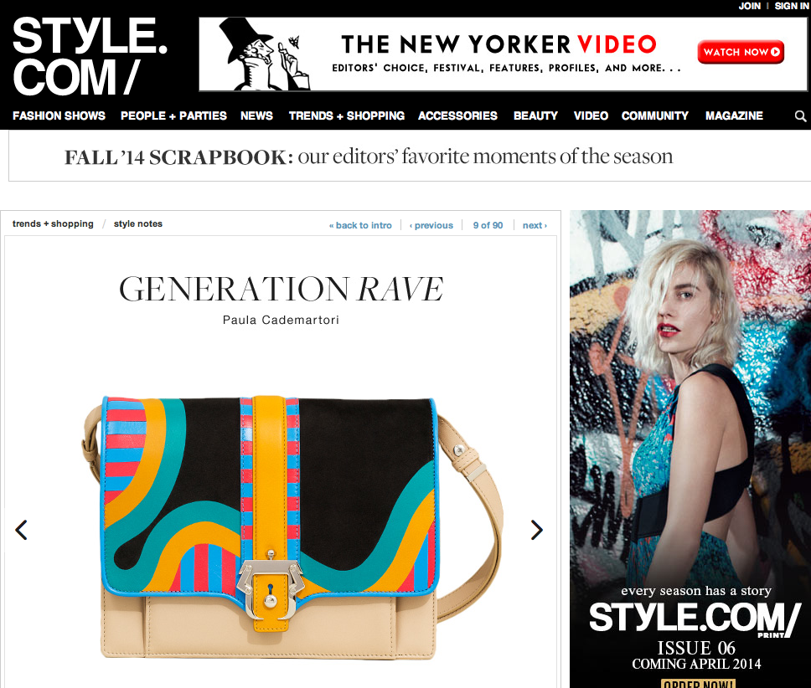Click the Sign In link
The height and width of the screenshot is (688, 811).
[792, 6]
